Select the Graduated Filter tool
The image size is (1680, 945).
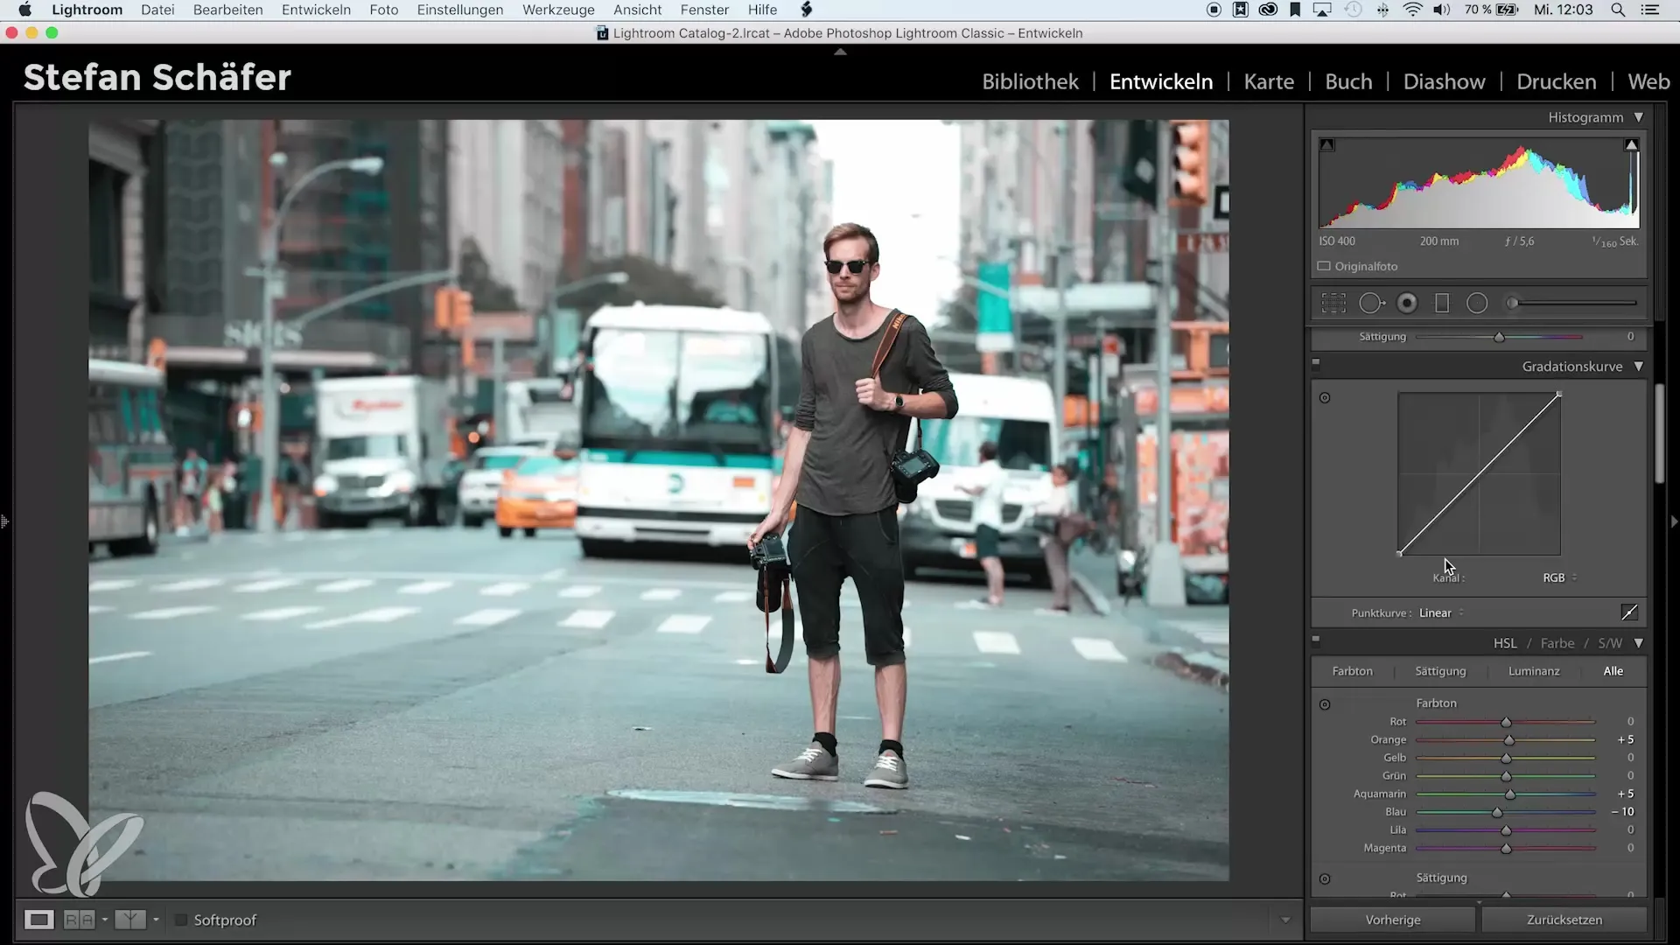click(x=1442, y=303)
